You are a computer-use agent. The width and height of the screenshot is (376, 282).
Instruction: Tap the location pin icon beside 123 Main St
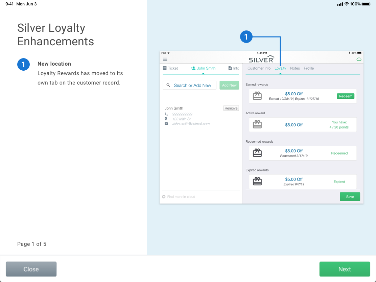pos(166,119)
